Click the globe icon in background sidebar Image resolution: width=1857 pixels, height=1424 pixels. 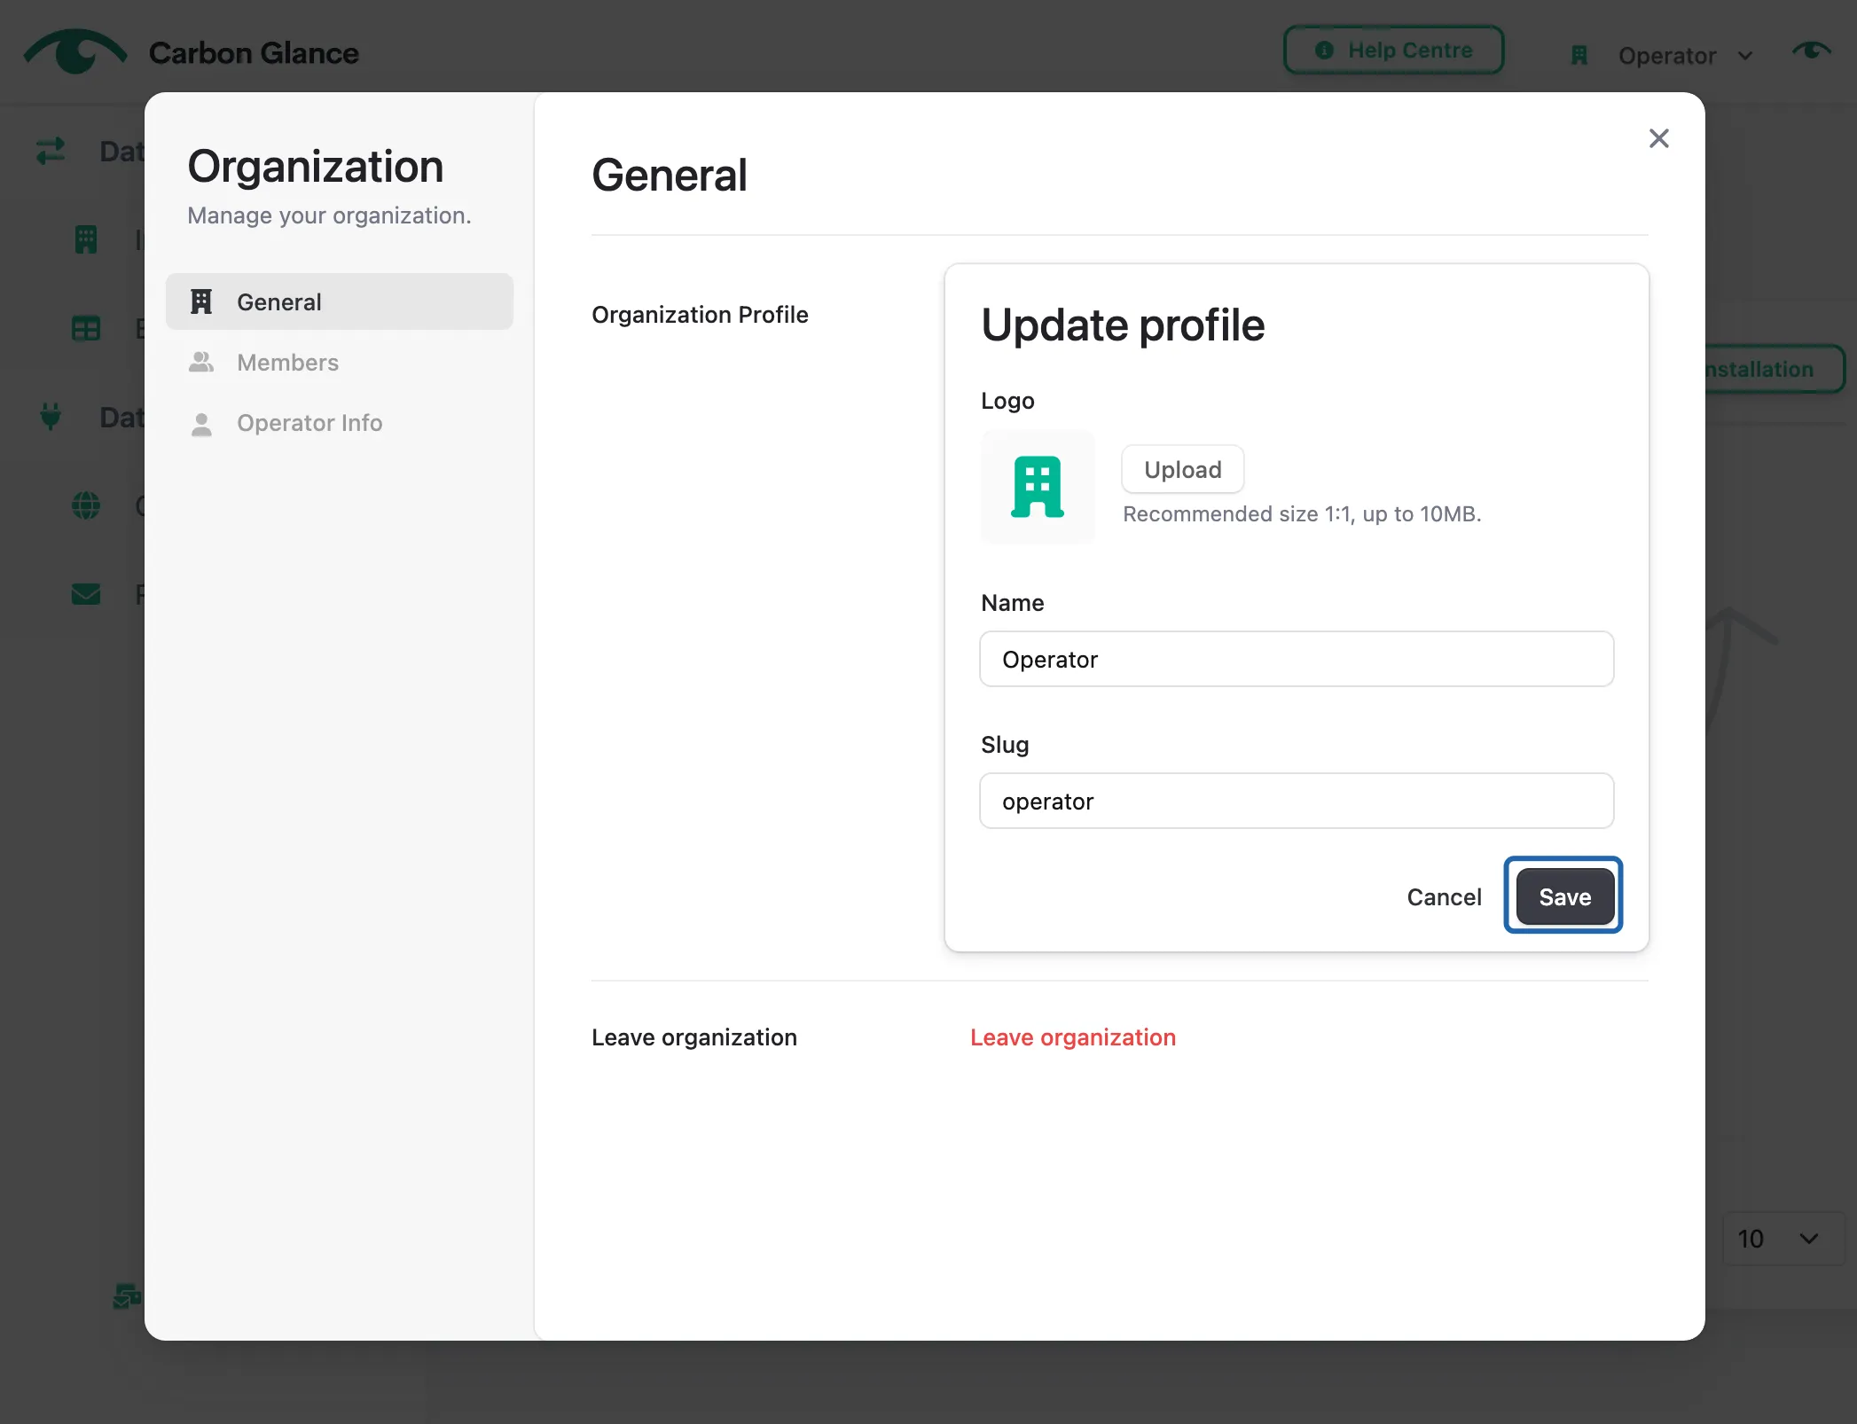(86, 506)
